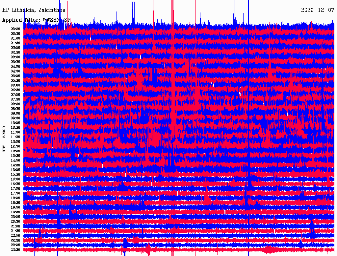Click the 23:30 time label
This screenshot has height=256, width=337.
(x=15, y=250)
